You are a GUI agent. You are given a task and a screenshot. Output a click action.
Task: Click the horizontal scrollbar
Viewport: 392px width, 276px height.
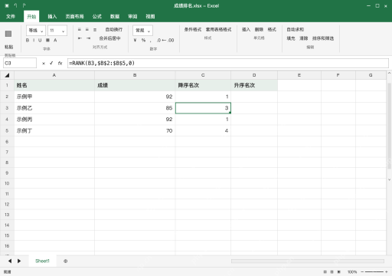pyautogui.click(x=308, y=261)
